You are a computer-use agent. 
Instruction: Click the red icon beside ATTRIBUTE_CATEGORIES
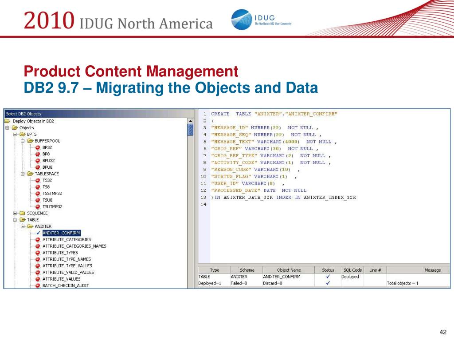38,240
